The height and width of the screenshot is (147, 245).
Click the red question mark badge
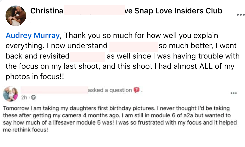point(136,90)
